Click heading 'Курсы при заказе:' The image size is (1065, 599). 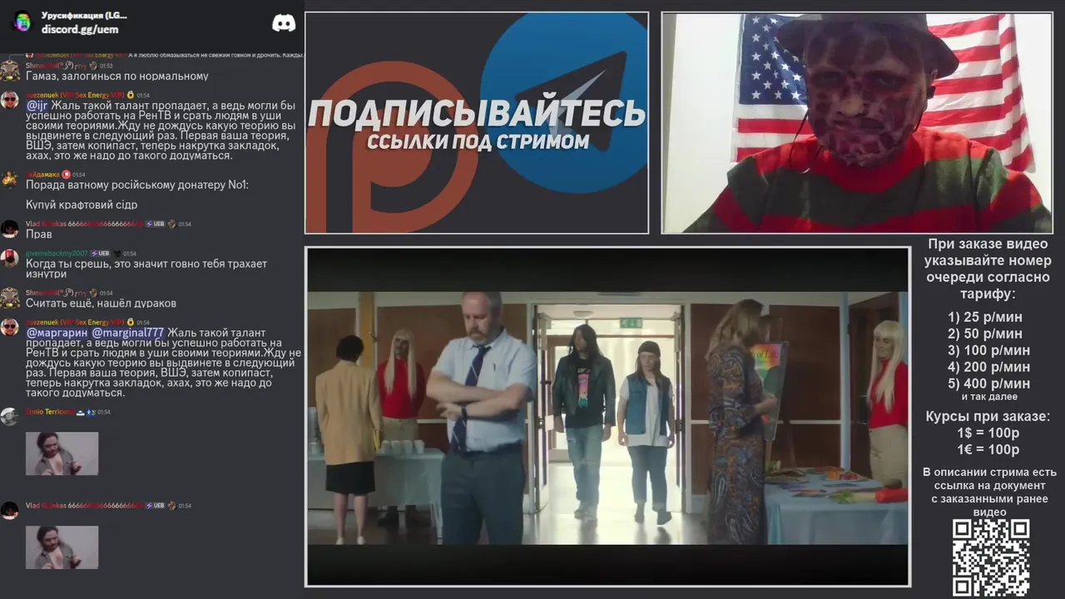click(988, 417)
